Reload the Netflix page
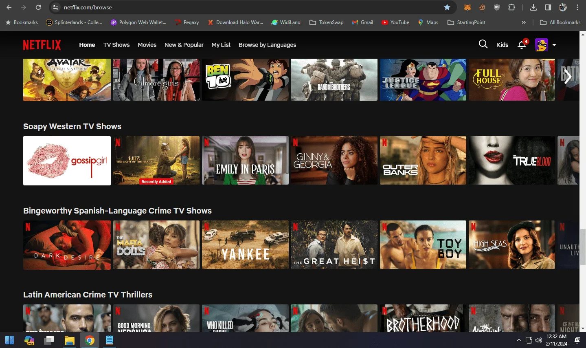 pyautogui.click(x=38, y=7)
